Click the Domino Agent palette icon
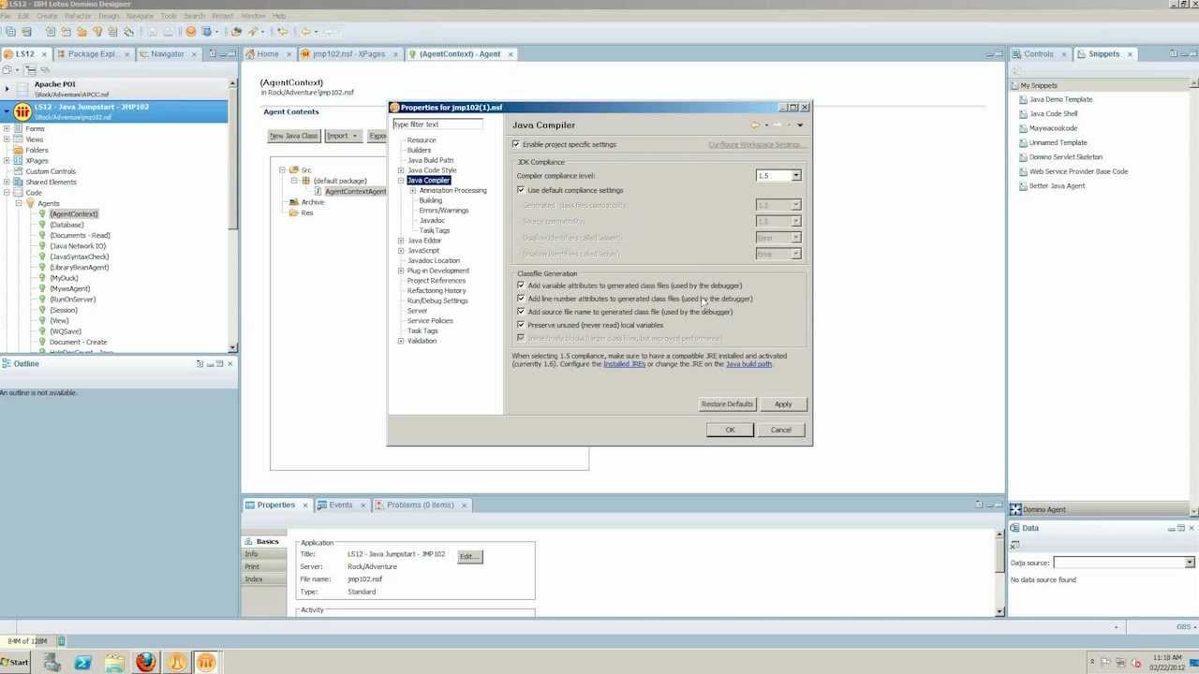 [x=1016, y=509]
